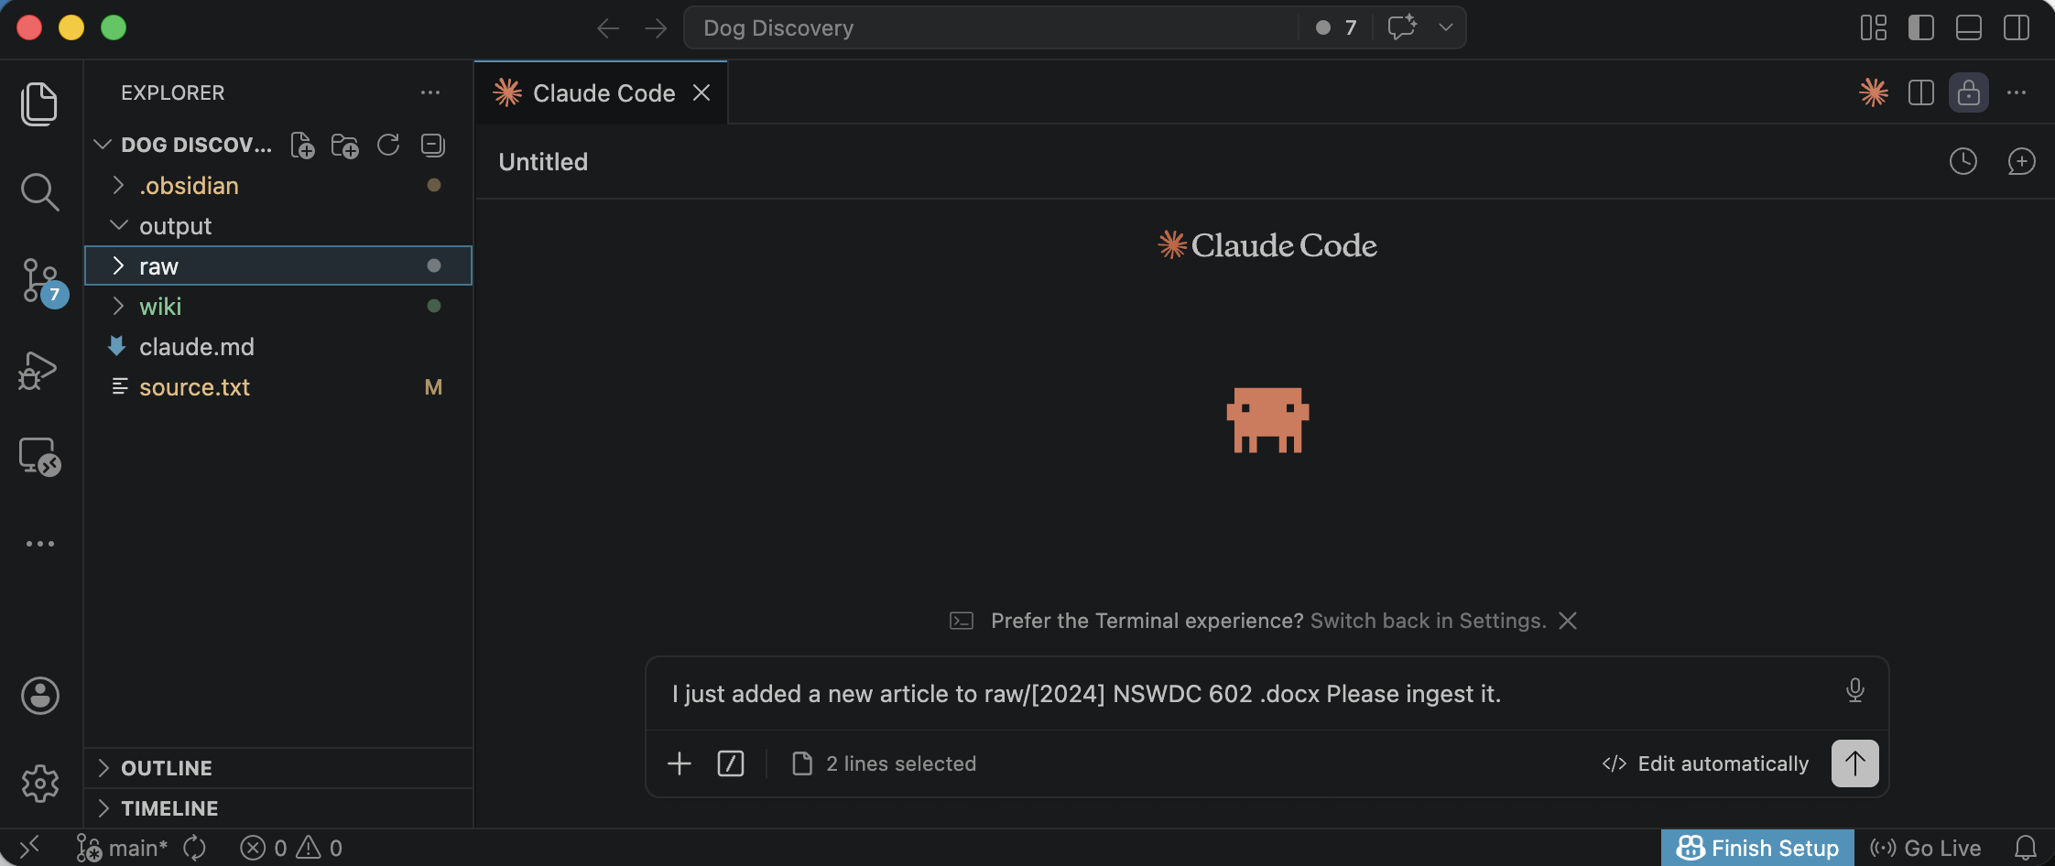Screen dimensions: 2055x866
Task: Switch git branch main* in status bar
Action: [123, 849]
